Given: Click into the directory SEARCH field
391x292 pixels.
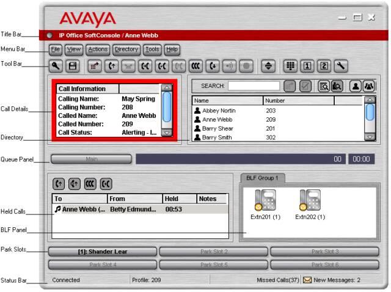Looking at the screenshot, I should [254, 86].
